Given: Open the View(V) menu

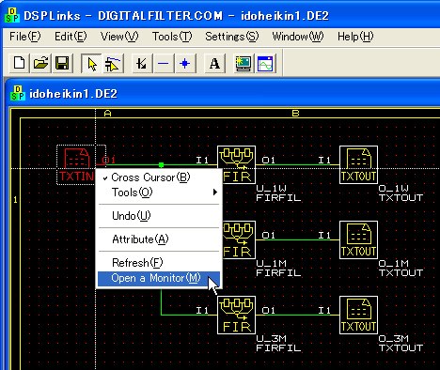Looking at the screenshot, I should [x=119, y=37].
